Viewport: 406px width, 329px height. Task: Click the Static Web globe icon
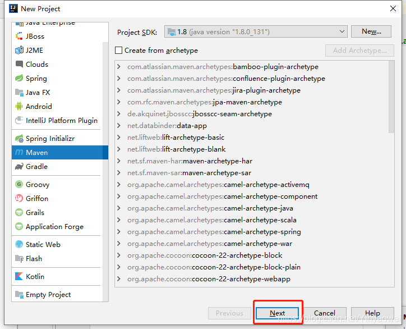click(x=19, y=244)
